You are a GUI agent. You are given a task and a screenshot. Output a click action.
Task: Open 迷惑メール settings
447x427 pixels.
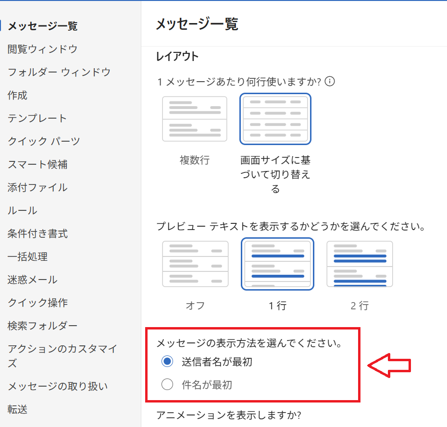pyautogui.click(x=32, y=280)
